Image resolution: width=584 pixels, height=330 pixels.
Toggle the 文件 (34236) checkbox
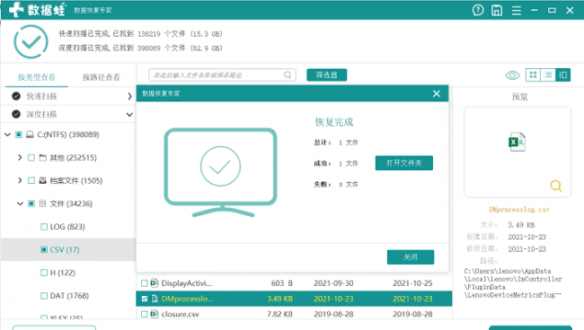tap(31, 204)
